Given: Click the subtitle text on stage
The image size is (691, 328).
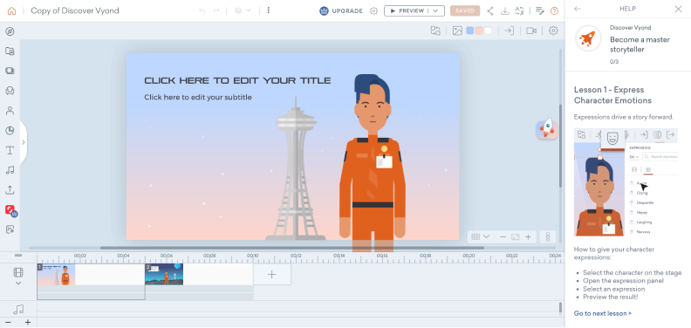Looking at the screenshot, I should pyautogui.click(x=198, y=97).
